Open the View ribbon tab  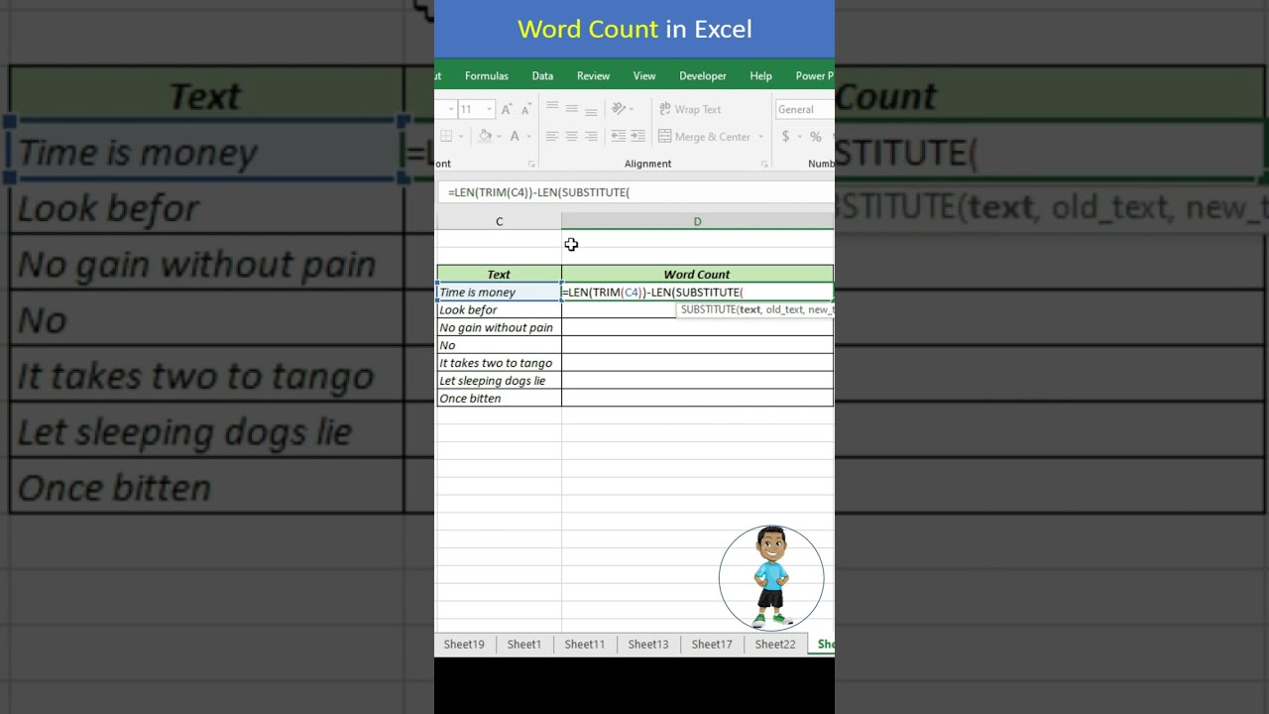pos(644,75)
